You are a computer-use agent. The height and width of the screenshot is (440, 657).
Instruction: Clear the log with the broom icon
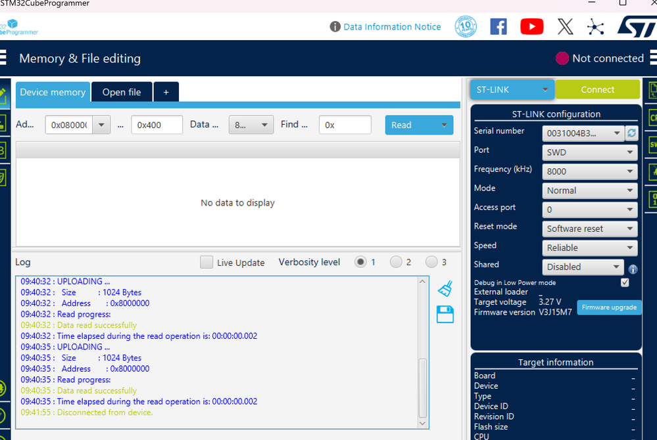tap(445, 288)
